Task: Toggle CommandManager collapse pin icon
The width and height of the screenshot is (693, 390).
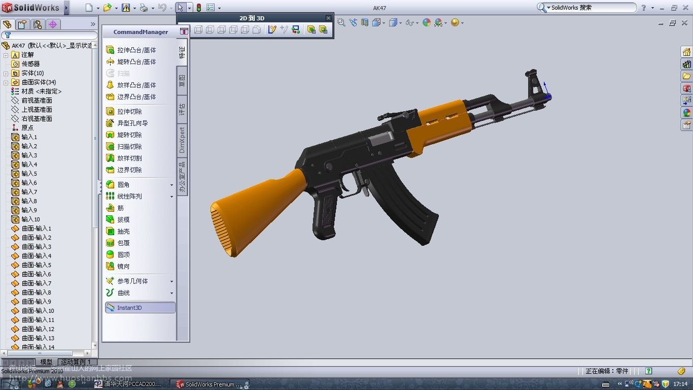Action: [x=184, y=31]
